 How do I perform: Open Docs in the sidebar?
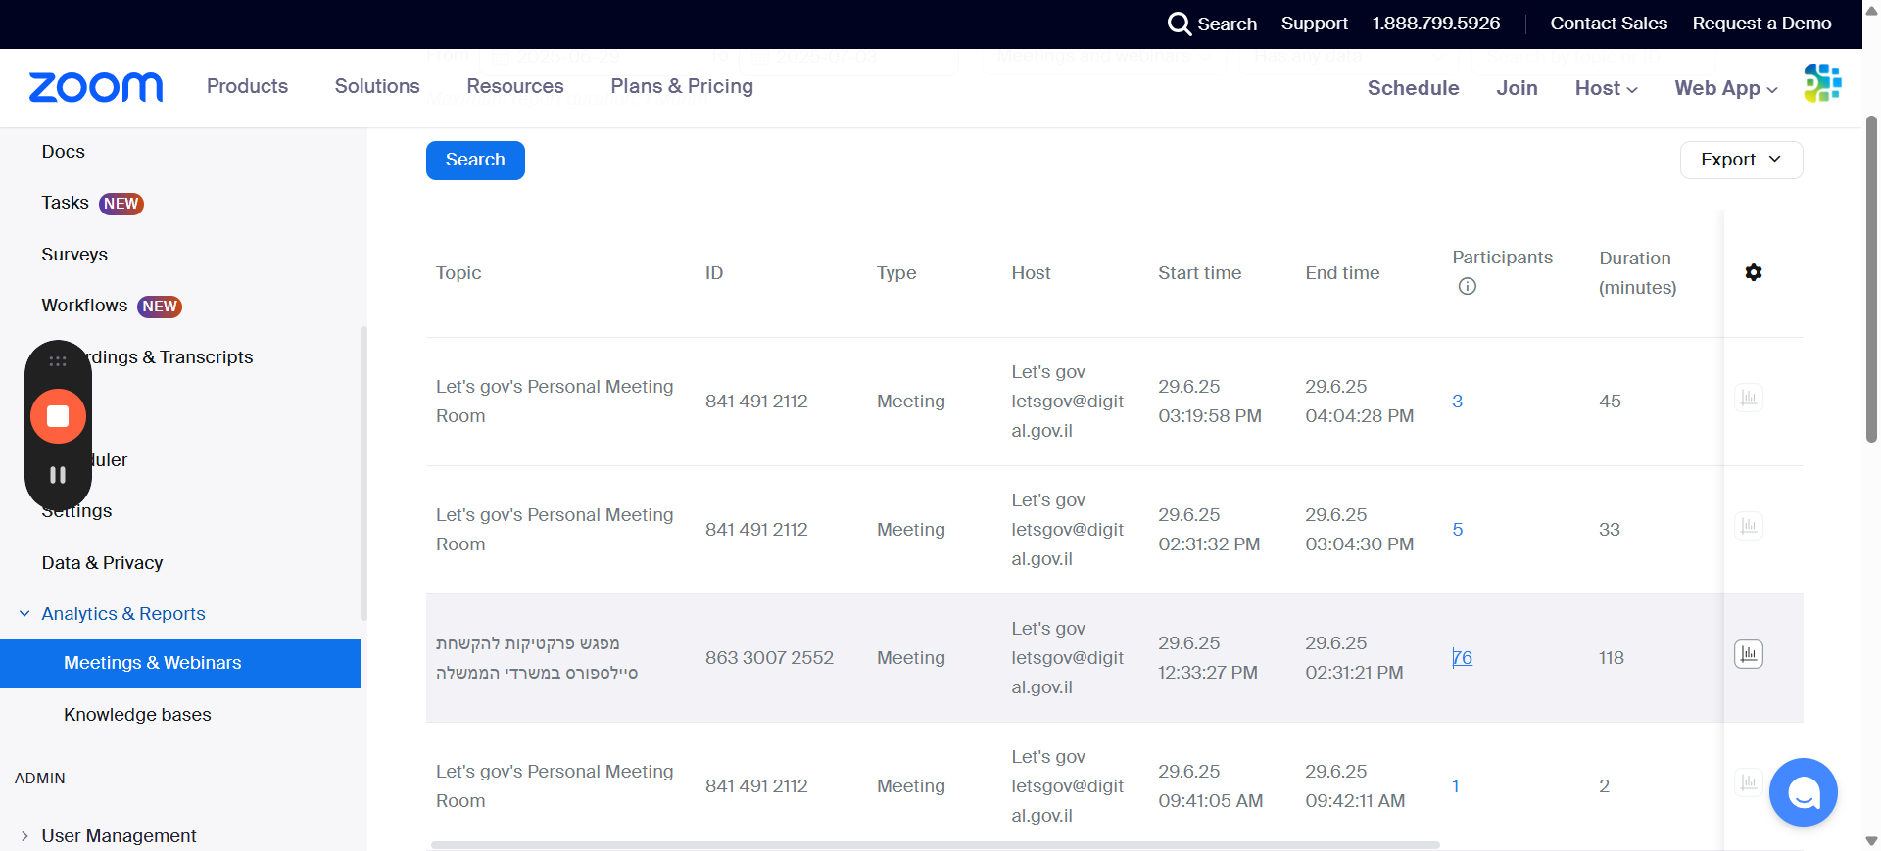pos(64,152)
